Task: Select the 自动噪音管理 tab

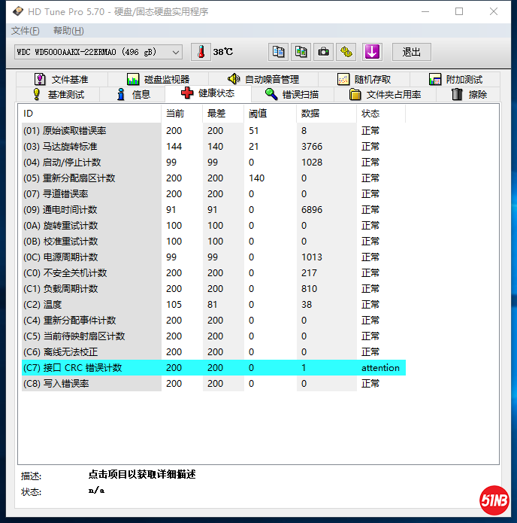Action: [x=263, y=79]
